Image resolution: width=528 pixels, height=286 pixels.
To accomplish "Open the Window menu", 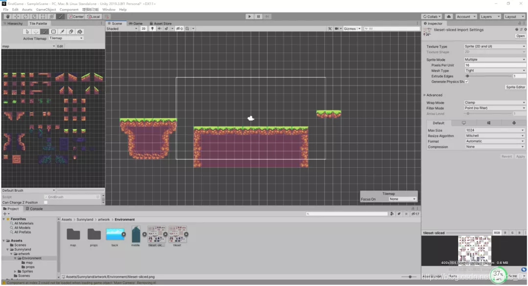I will click(109, 9).
